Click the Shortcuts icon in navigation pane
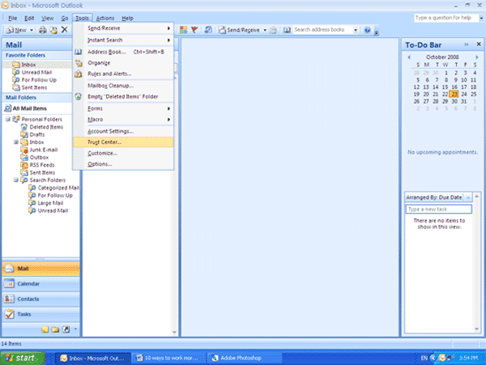This screenshot has width=486, height=365. 66,329
